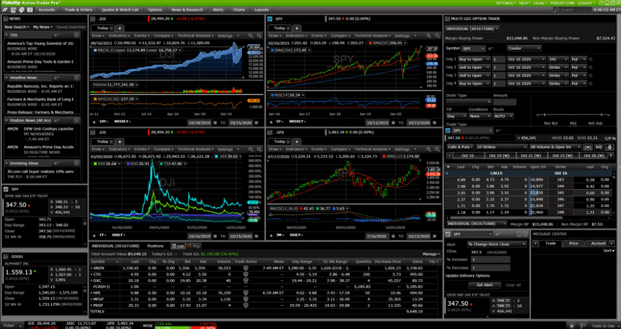The height and width of the screenshot is (329, 621).
Task: Click Indicators on top .DJI chart toolbar
Action: [118, 36]
